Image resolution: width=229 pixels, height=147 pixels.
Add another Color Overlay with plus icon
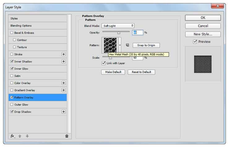point(63,83)
